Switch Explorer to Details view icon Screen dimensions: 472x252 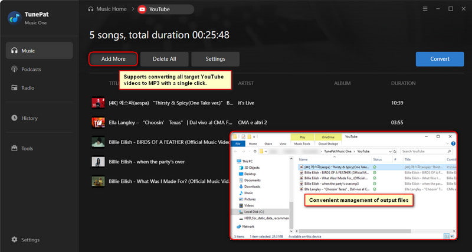(447, 236)
